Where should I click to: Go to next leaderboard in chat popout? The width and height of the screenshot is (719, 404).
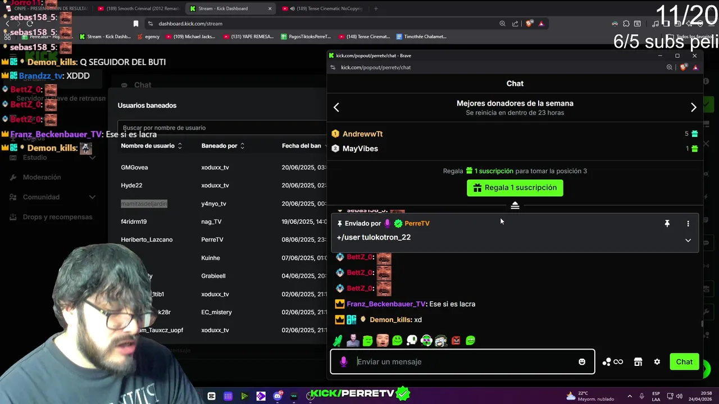(693, 107)
